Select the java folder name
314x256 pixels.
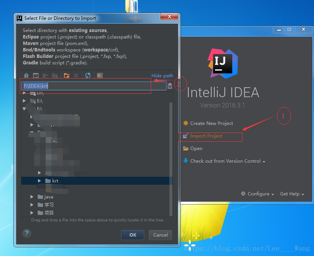coord(49,197)
